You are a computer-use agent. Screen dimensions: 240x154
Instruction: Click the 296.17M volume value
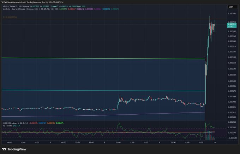tap(16, 126)
